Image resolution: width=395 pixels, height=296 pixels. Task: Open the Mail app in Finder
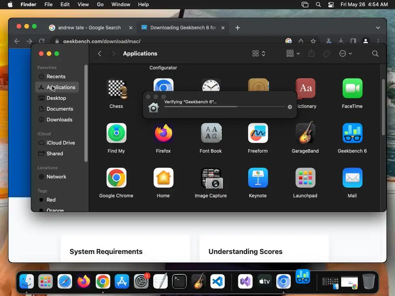(352, 178)
